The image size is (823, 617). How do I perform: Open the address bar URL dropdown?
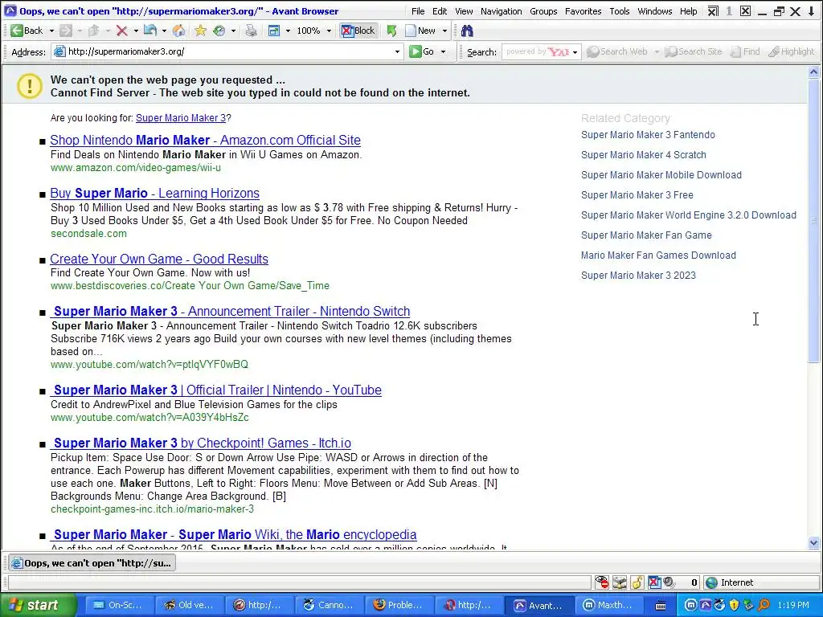(397, 51)
